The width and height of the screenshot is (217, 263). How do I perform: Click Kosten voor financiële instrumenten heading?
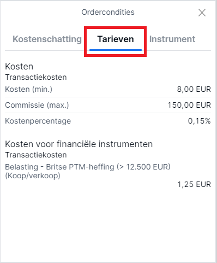click(x=79, y=144)
